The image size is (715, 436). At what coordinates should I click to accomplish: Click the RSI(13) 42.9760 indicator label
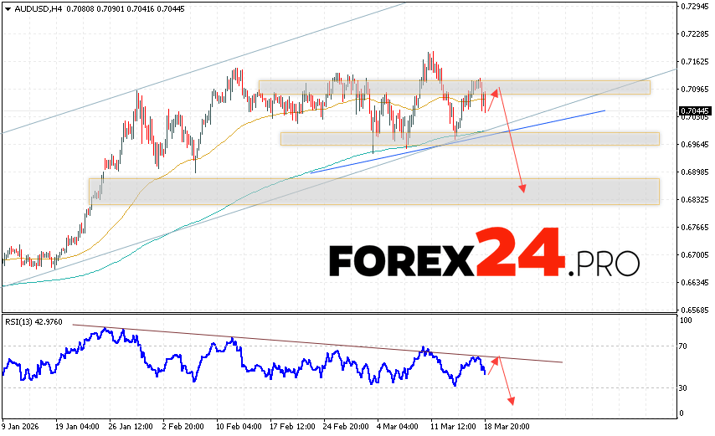33,322
